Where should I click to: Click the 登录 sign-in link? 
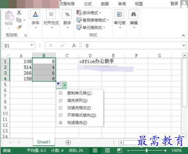[174, 4]
